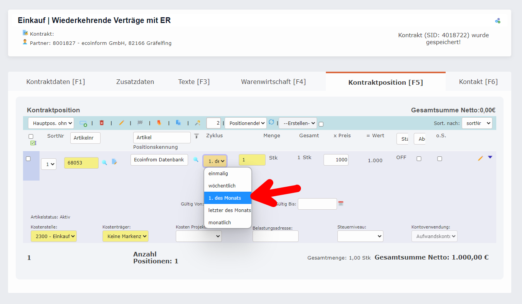Open the Kontraktdaten [F1] tab
Image resolution: width=522 pixels, height=304 pixels.
[55, 81]
